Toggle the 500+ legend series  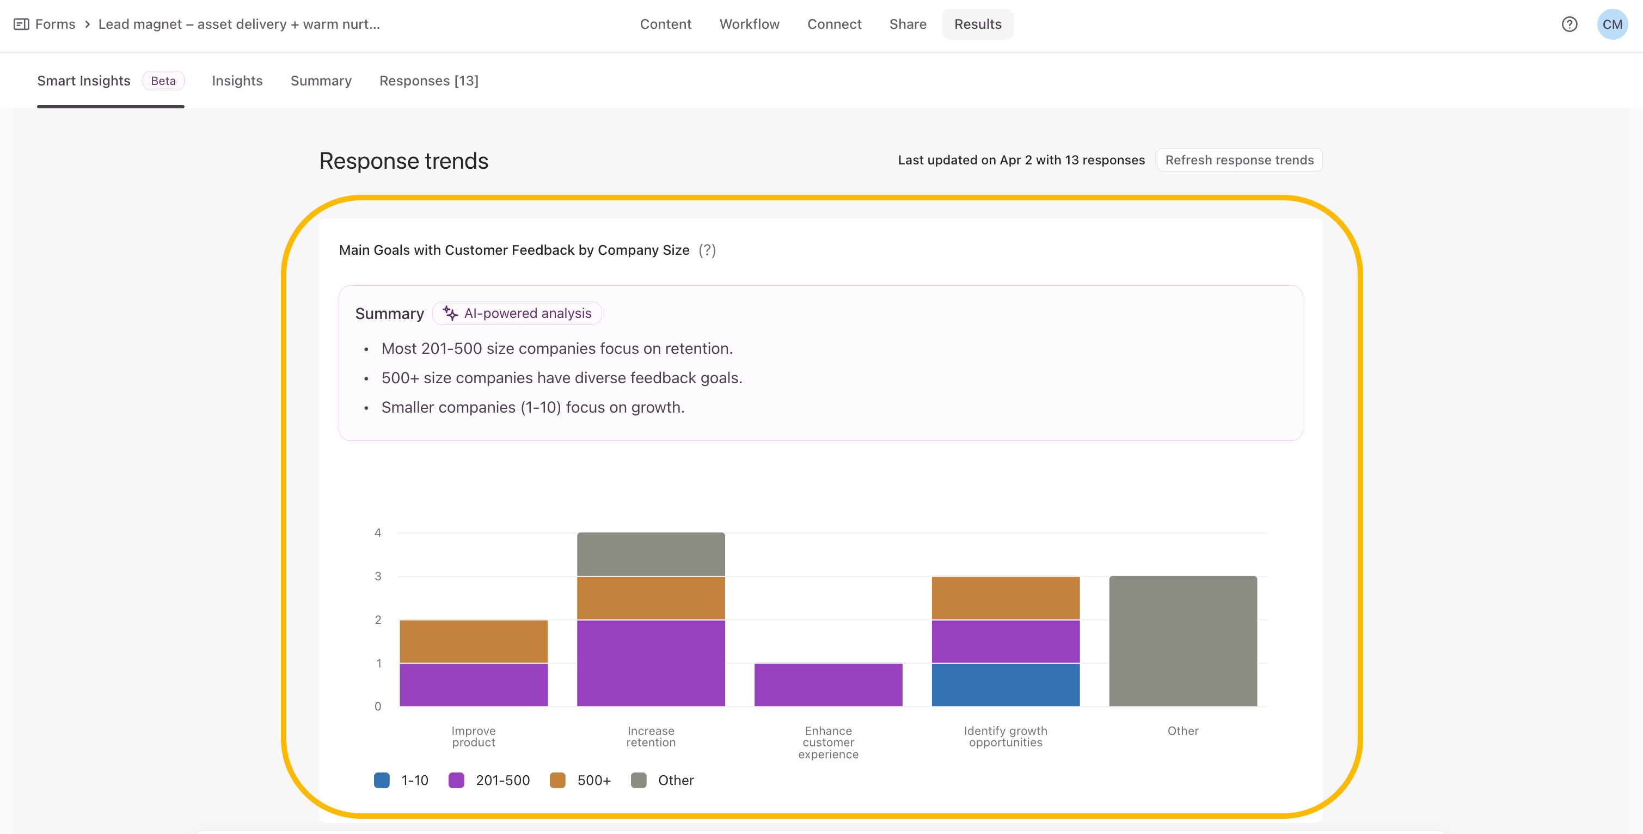(580, 780)
